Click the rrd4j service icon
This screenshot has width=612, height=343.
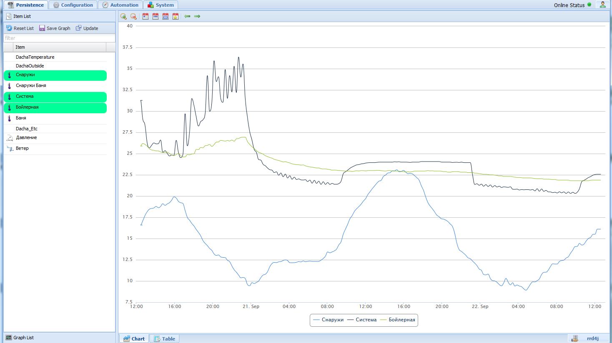tap(575, 338)
